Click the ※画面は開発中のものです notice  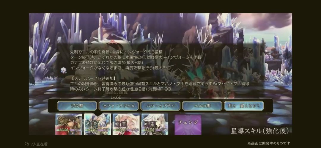[269, 143]
